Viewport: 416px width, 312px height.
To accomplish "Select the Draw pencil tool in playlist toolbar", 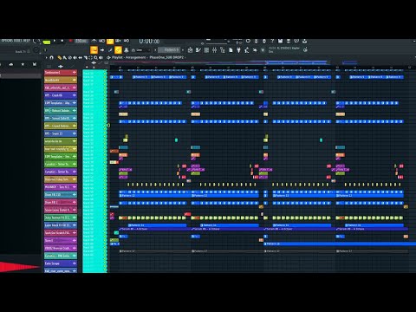I will [x=59, y=57].
